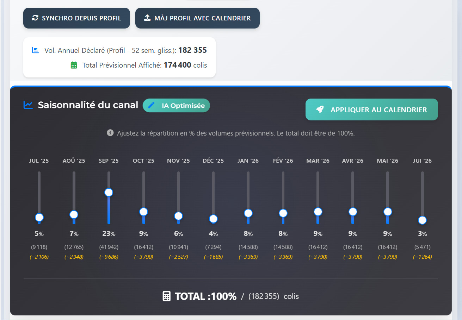Click the upper track of the SEP '25 slider
The image size is (462, 320).
(109, 180)
